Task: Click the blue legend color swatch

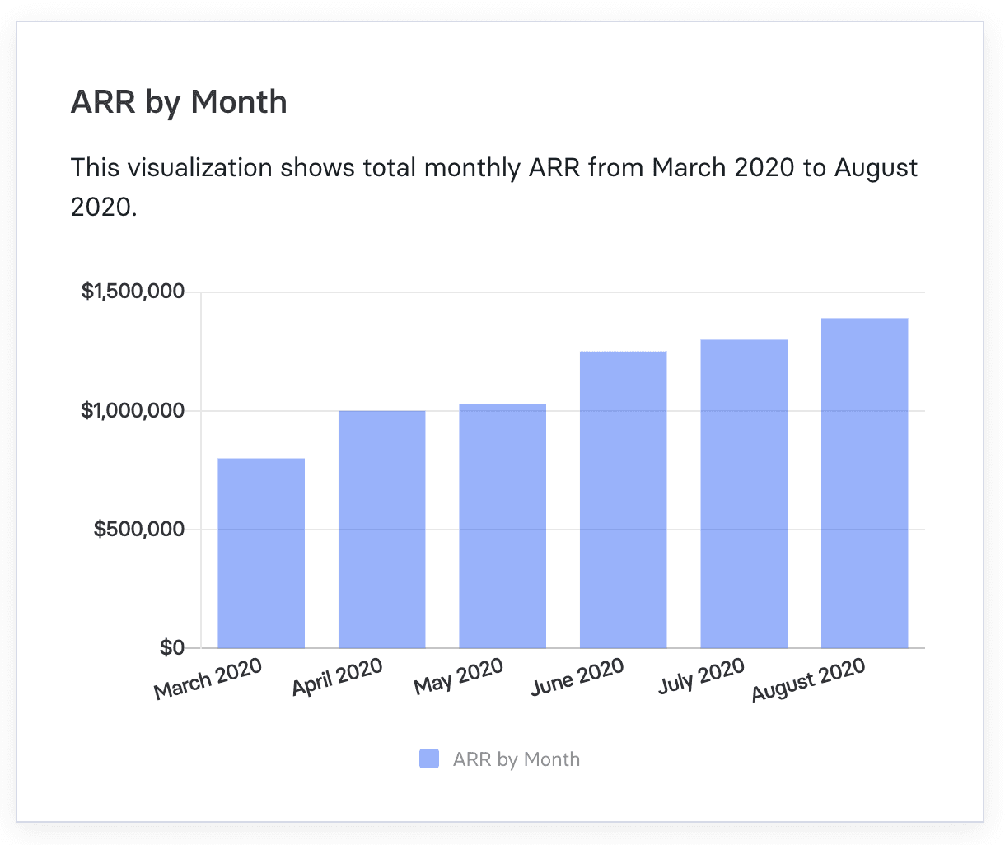Action: click(x=429, y=759)
